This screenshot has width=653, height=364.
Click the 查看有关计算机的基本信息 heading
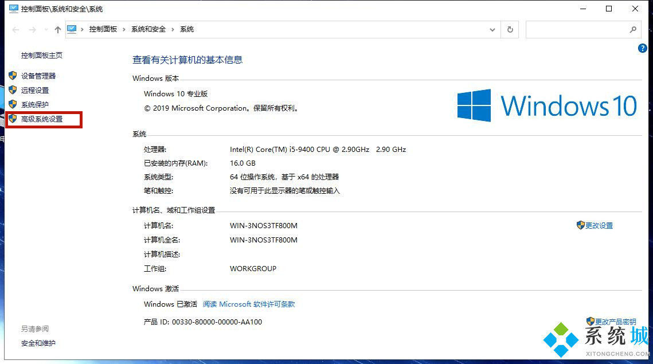coord(187,60)
